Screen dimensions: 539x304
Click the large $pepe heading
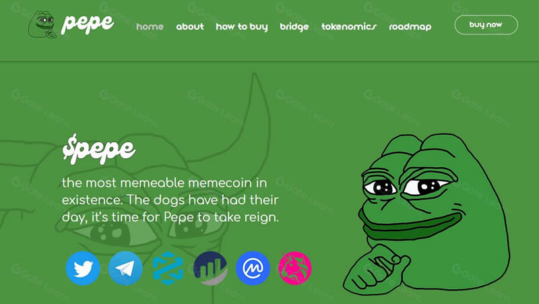99,149
